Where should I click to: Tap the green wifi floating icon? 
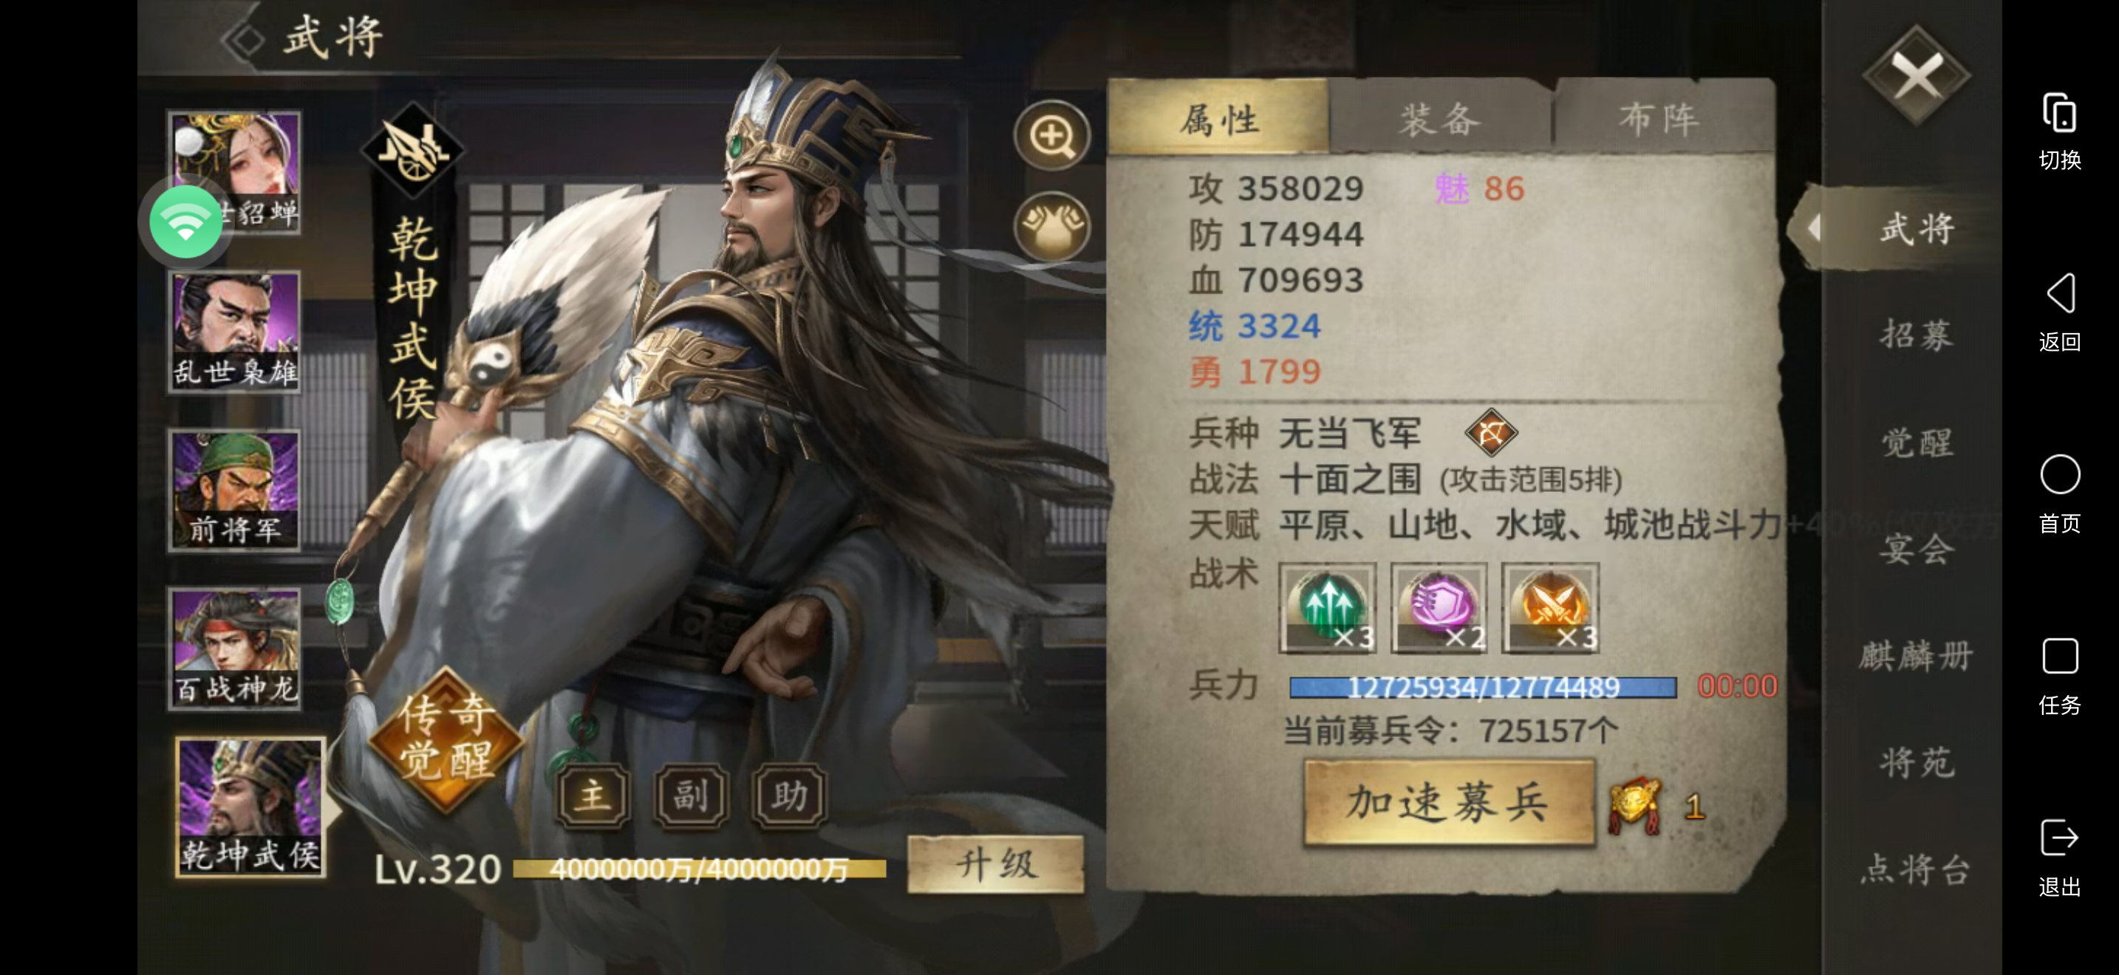186,221
